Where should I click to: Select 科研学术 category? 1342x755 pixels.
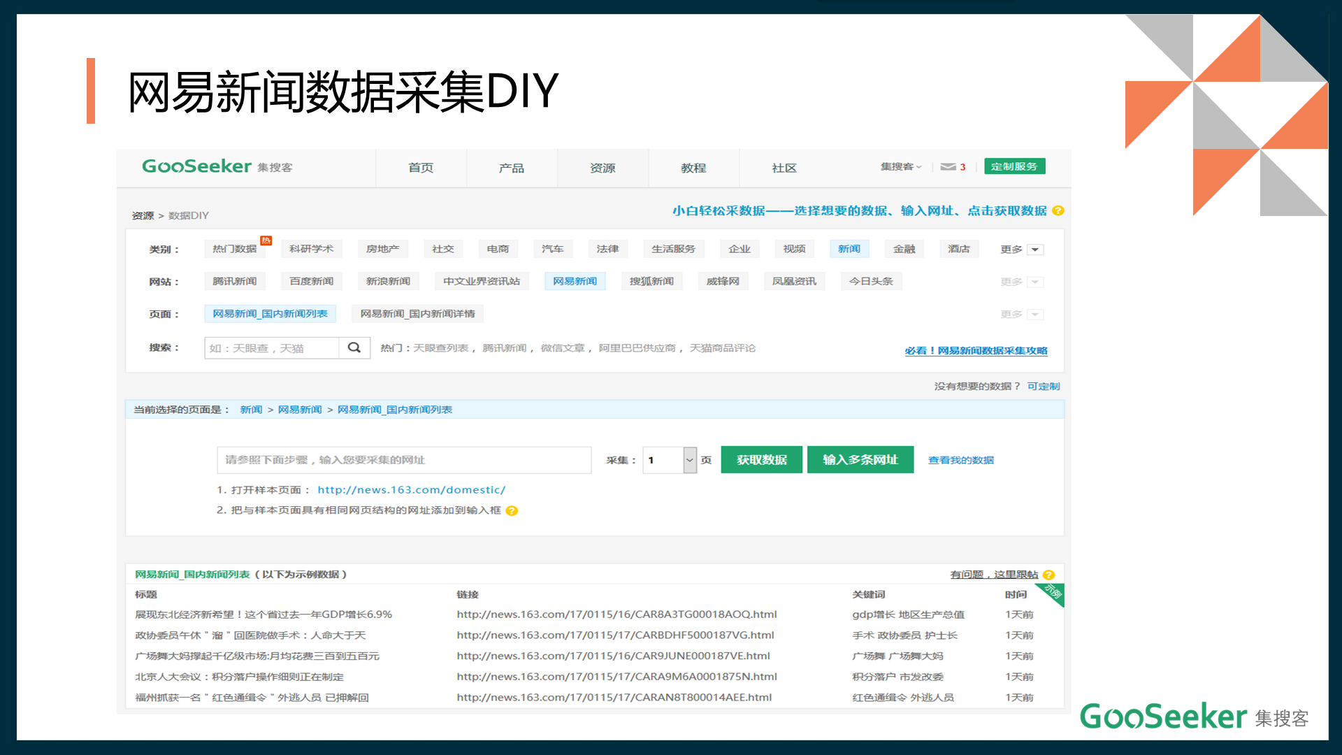[x=312, y=249]
